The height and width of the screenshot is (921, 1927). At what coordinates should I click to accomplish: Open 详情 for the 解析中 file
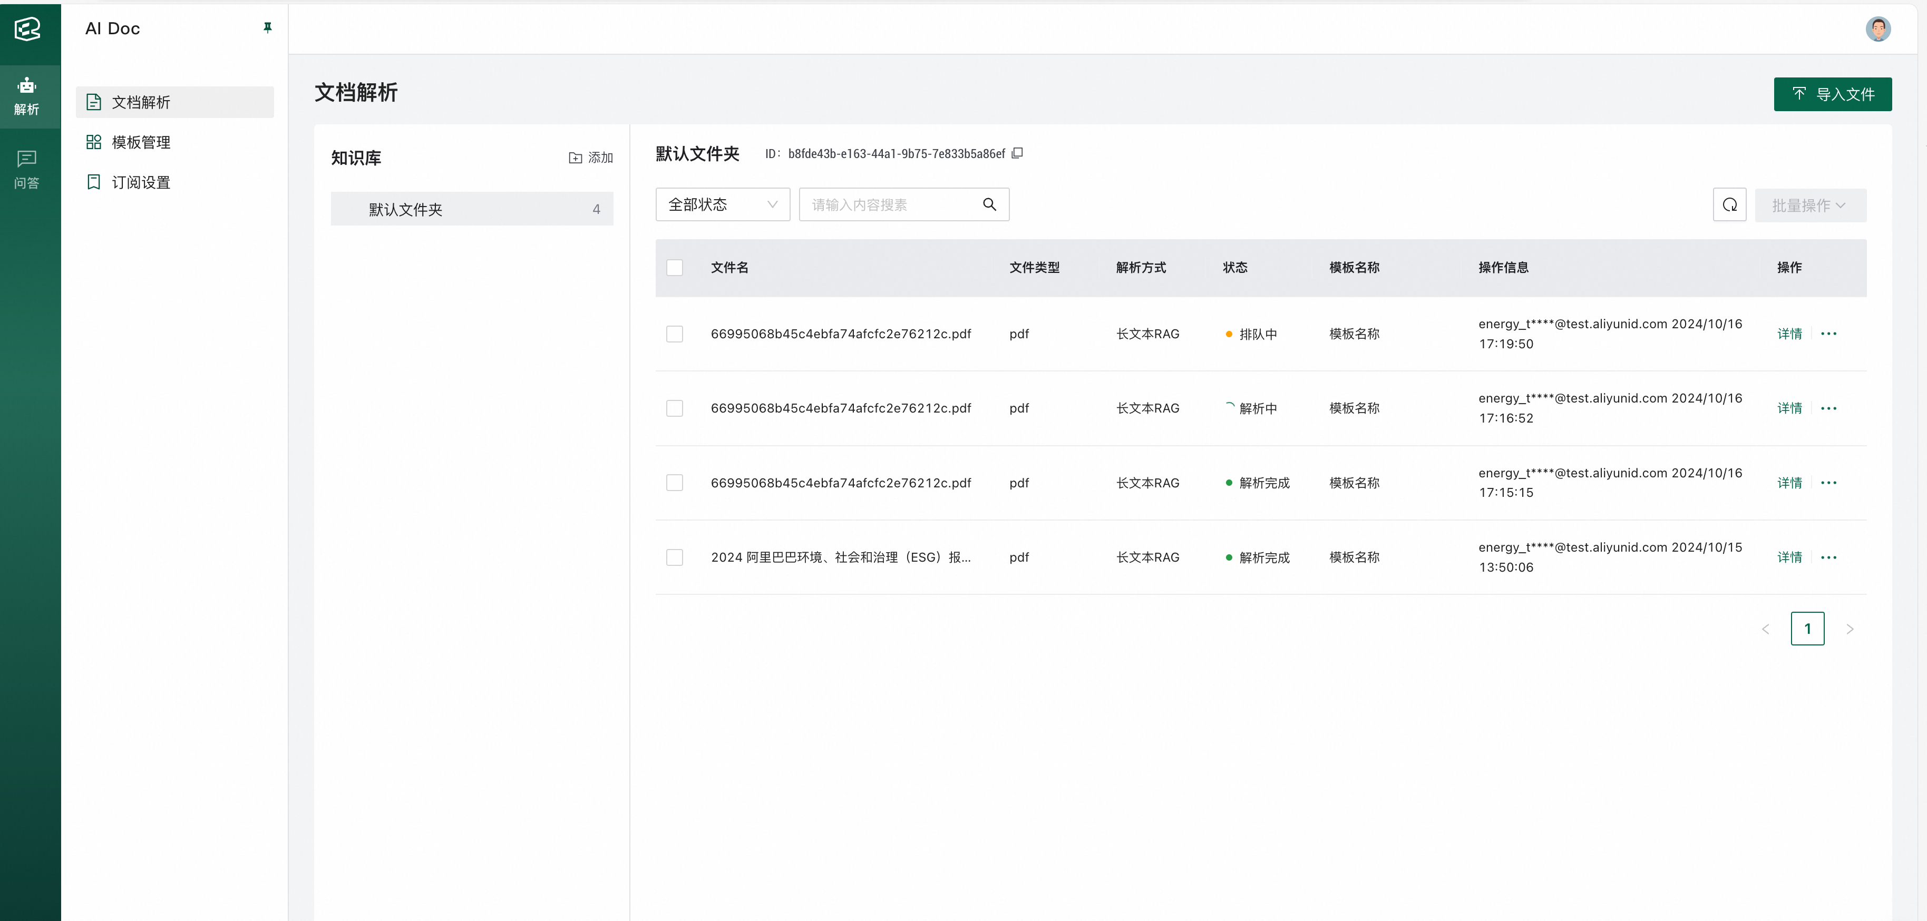click(1789, 408)
